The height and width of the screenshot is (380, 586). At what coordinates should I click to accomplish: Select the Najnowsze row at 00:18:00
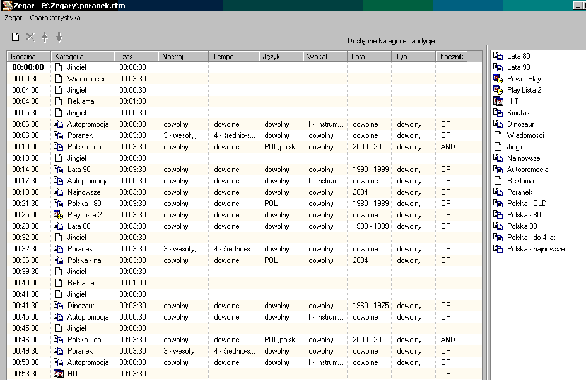pos(244,192)
